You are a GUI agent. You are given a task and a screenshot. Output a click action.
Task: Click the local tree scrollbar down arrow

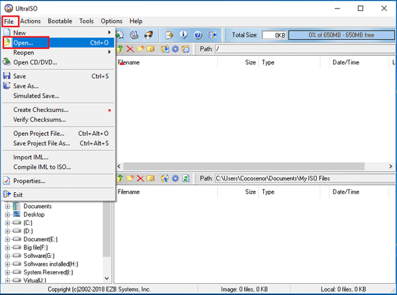coord(107,278)
